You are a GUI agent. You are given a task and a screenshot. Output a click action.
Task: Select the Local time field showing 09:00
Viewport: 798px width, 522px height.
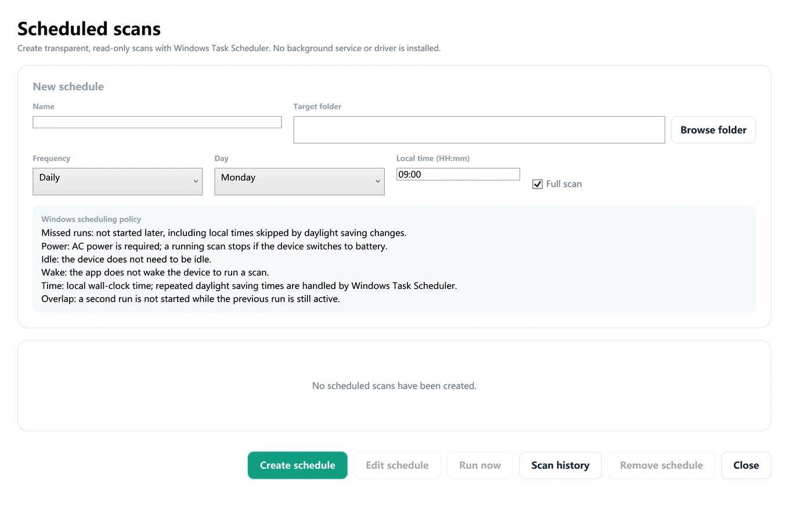458,174
